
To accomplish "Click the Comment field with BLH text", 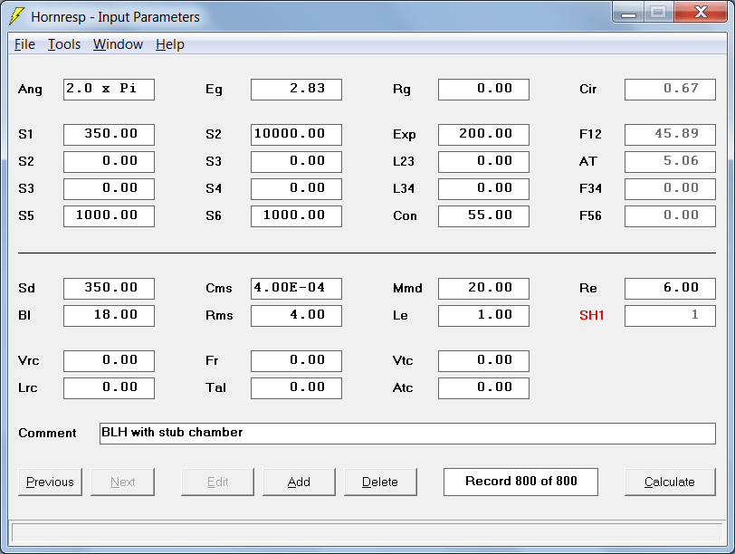I will click(x=407, y=433).
